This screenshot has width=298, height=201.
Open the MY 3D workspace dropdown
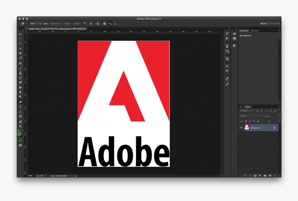tap(270, 24)
